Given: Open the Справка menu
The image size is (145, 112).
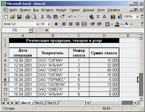Looking at the screenshot, I should click(114, 10).
